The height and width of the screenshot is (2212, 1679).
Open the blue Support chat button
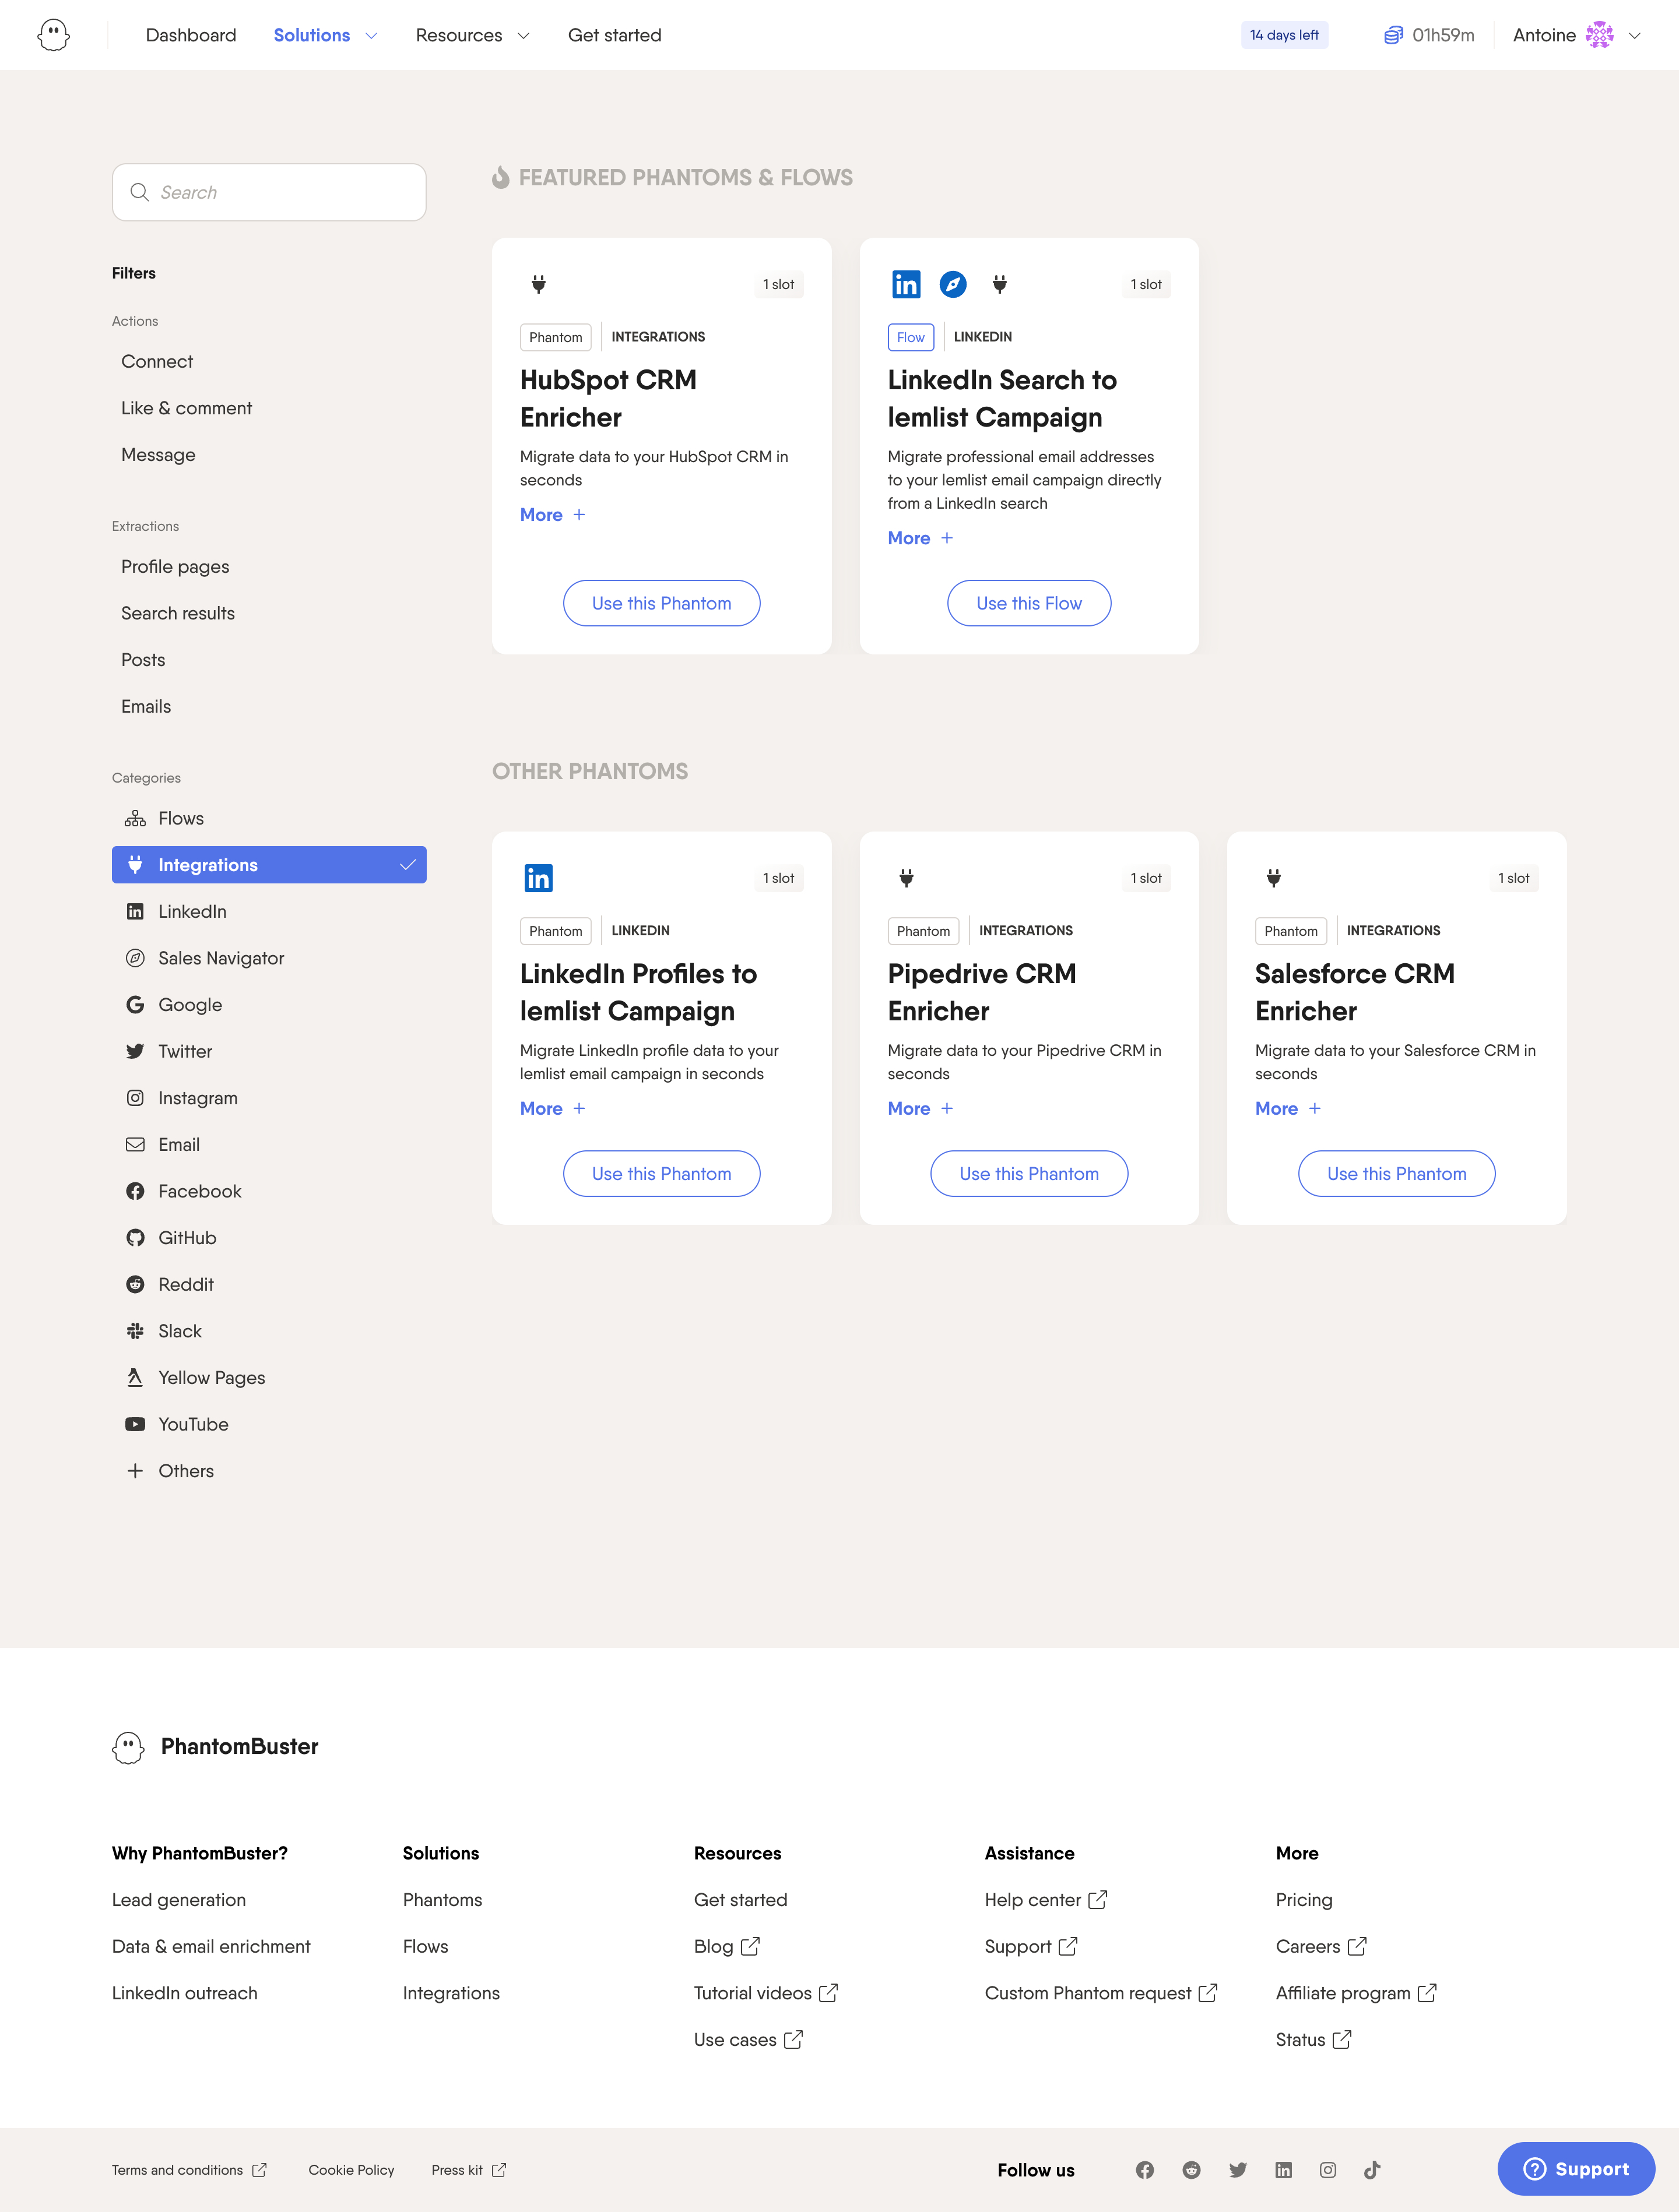[1575, 2168]
